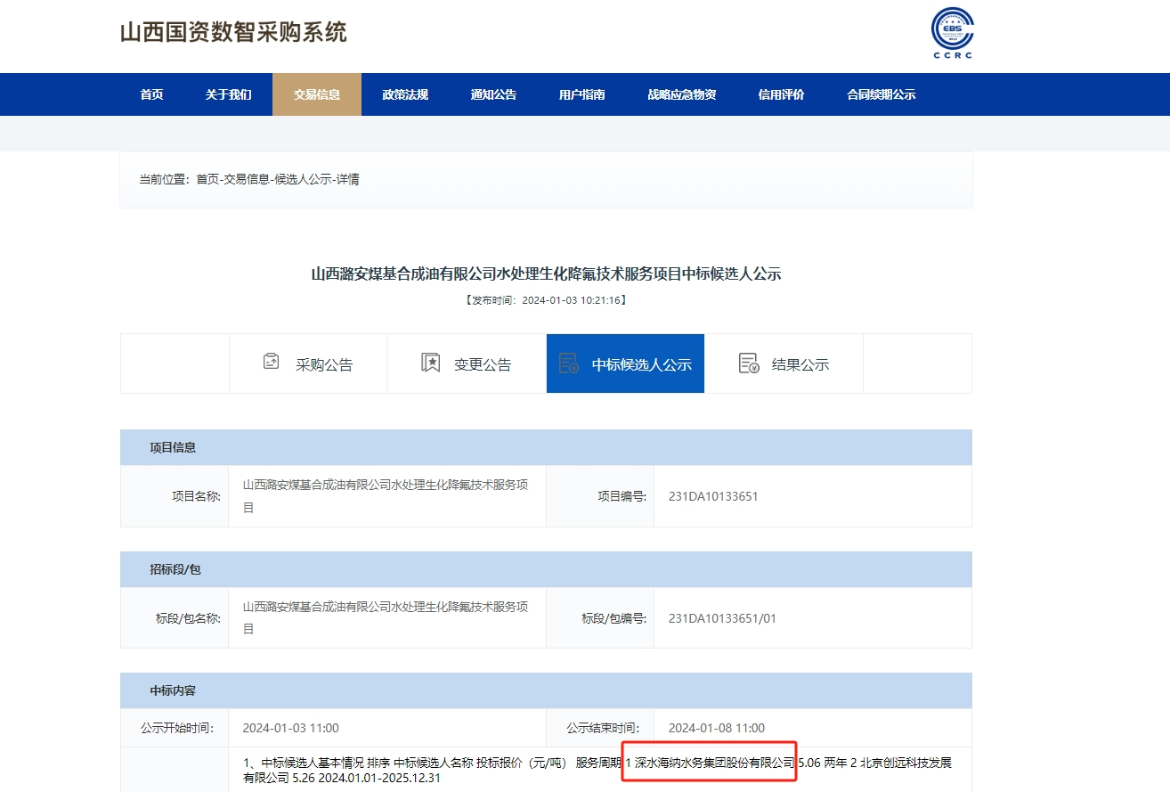Visit the 用户指南 page
This screenshot has width=1170, height=792.
coord(581,94)
